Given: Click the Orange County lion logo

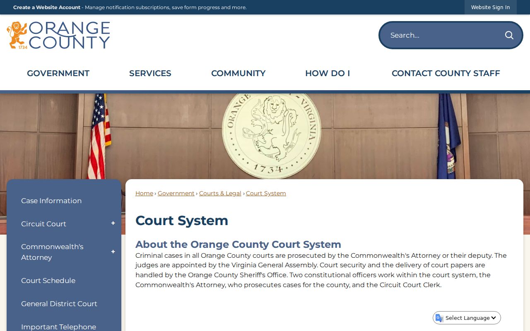Looking at the screenshot, I should click(58, 35).
